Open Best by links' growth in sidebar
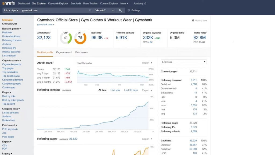Viewport: 275px width, 155px height. coord(13,100)
